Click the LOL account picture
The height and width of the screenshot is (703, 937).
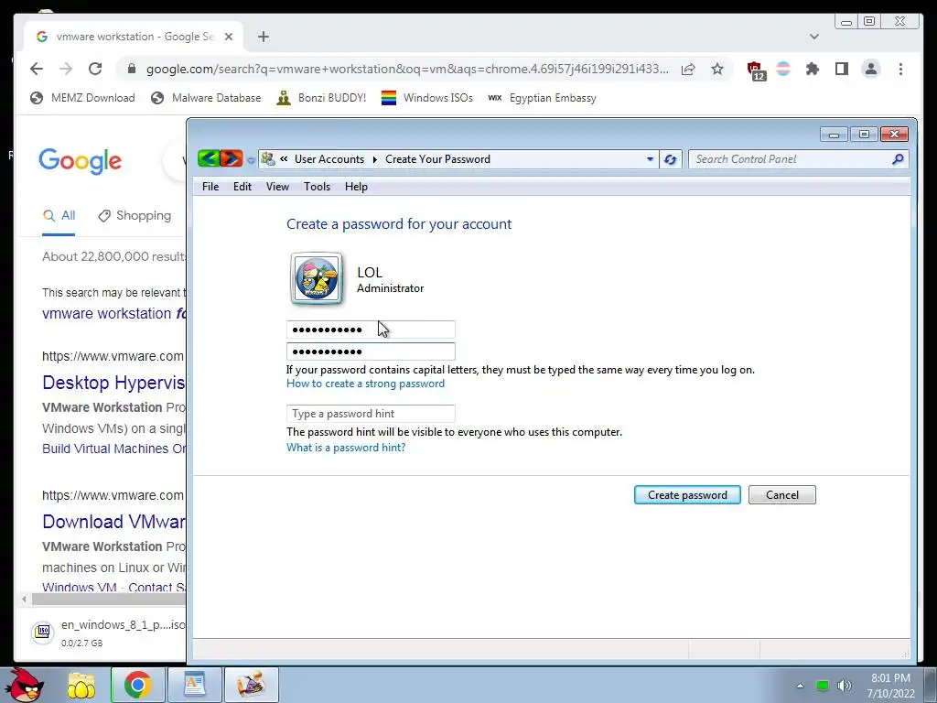pyautogui.click(x=317, y=278)
